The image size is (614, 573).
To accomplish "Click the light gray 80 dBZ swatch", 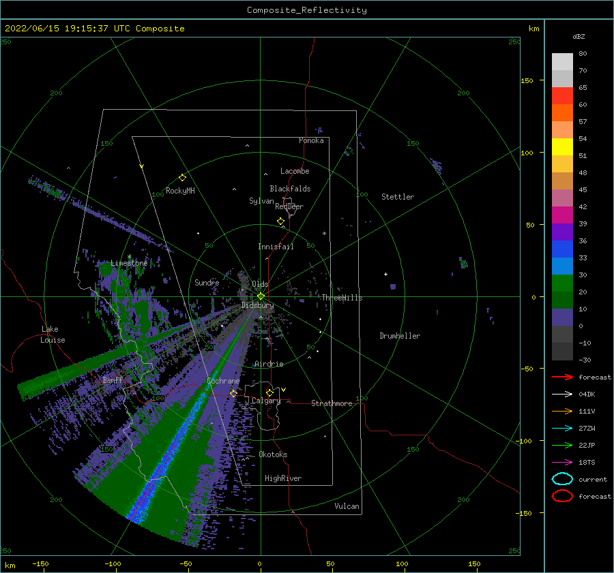I will click(562, 61).
